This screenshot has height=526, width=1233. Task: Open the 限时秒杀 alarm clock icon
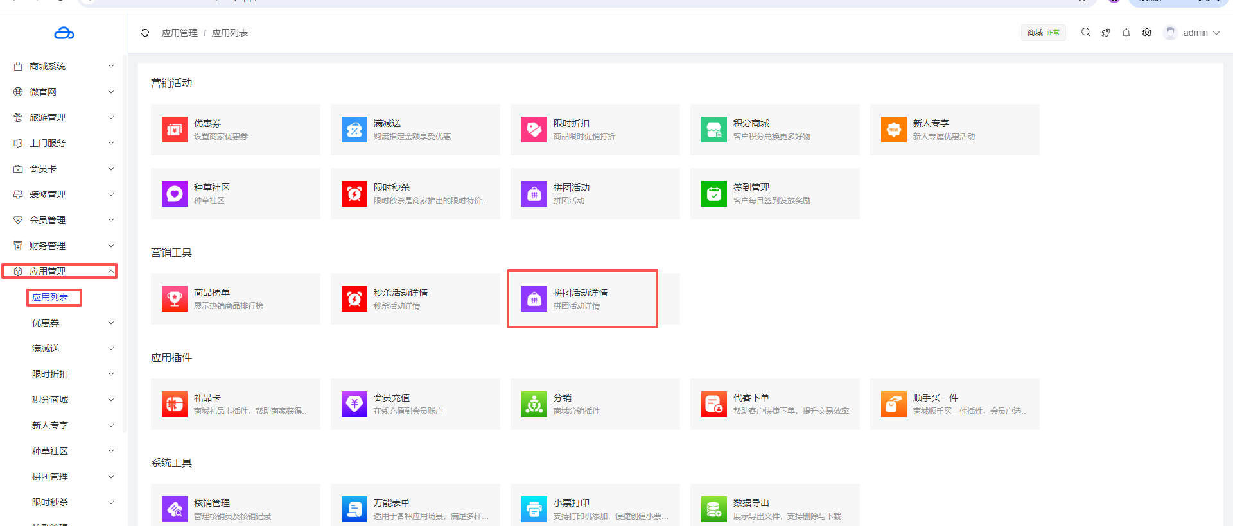(354, 194)
